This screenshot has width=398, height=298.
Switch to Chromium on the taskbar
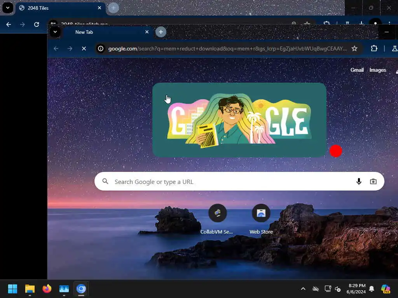tap(81, 289)
